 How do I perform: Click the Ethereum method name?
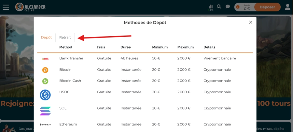[x=68, y=124]
